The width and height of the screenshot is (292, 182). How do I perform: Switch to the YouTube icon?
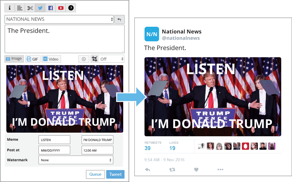pyautogui.click(x=61, y=8)
